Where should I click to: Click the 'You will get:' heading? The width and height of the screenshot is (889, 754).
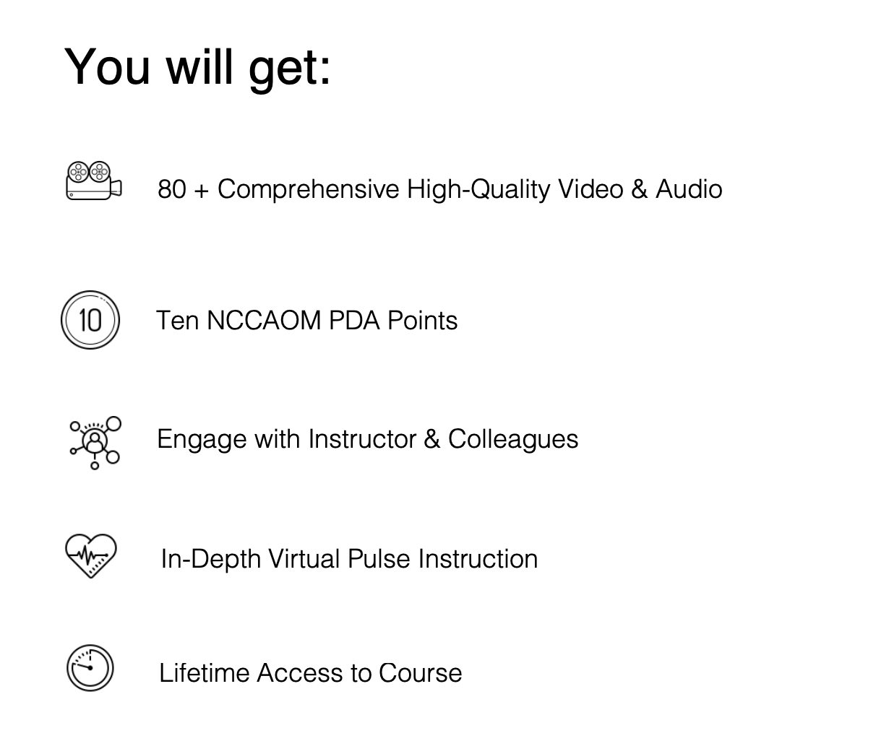(x=198, y=67)
